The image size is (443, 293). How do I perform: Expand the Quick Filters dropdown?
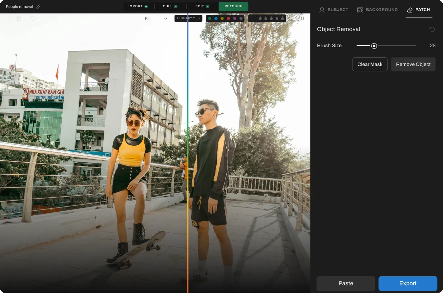click(188, 18)
